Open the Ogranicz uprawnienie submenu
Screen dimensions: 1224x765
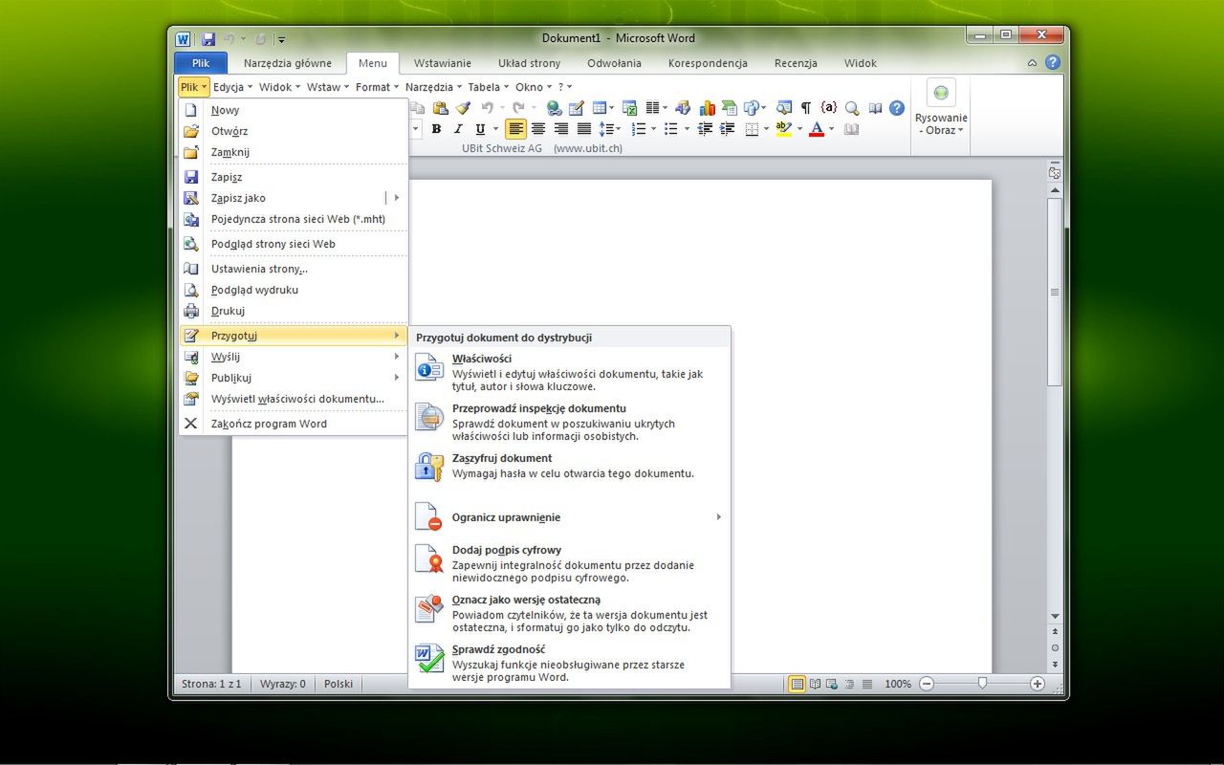(507, 517)
